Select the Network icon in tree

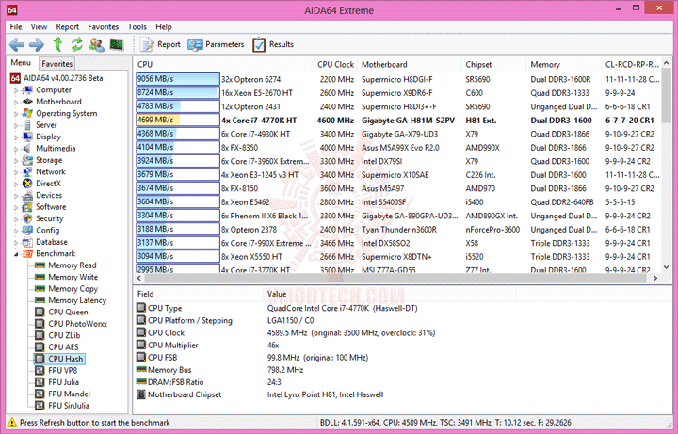tap(27, 171)
